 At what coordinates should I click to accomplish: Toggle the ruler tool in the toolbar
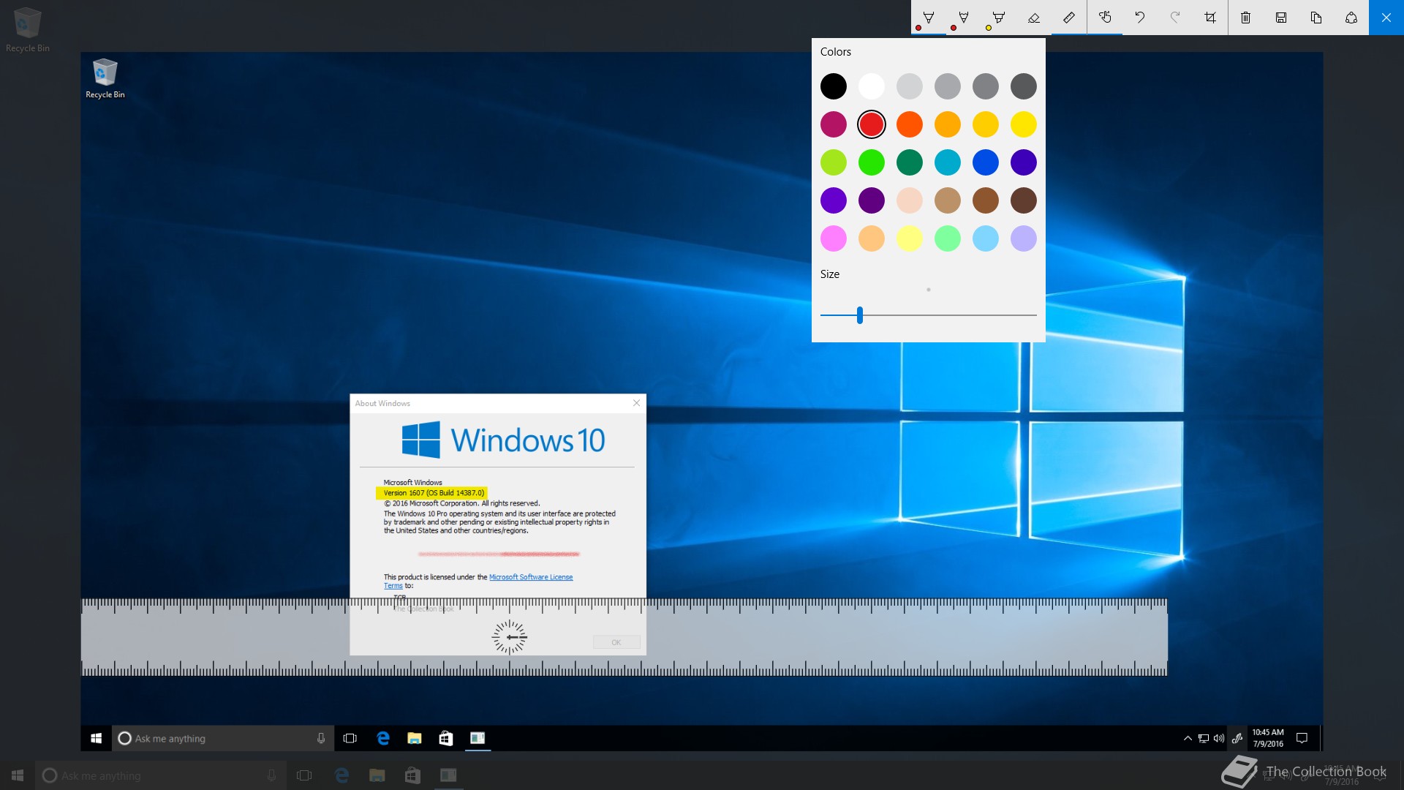point(1069,18)
